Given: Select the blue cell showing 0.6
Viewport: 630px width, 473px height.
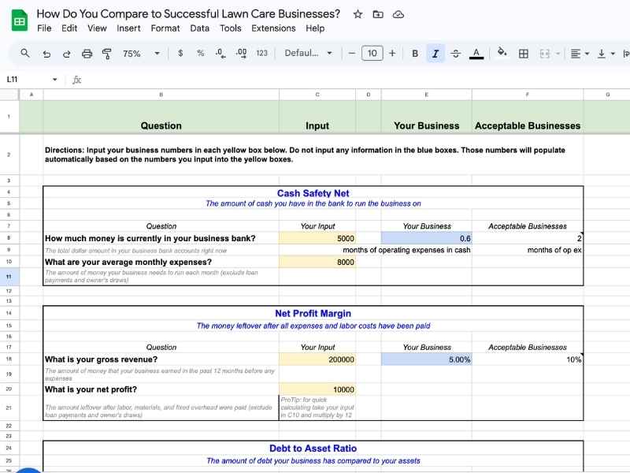Looking at the screenshot, I should [x=426, y=238].
